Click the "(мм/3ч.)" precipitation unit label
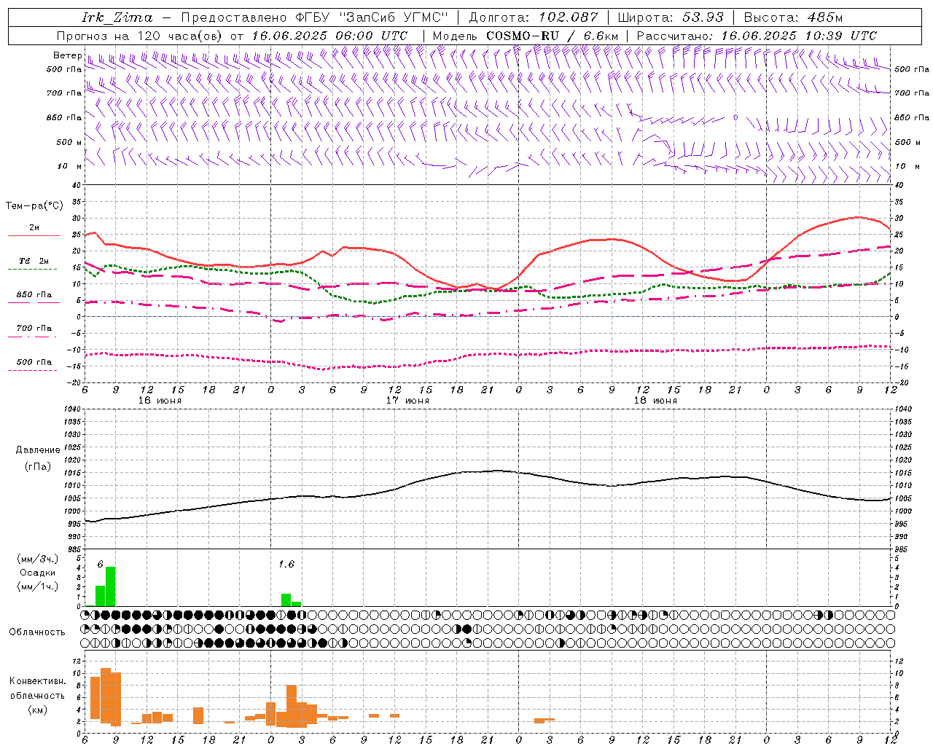This screenshot has height=746, width=933. 38,559
